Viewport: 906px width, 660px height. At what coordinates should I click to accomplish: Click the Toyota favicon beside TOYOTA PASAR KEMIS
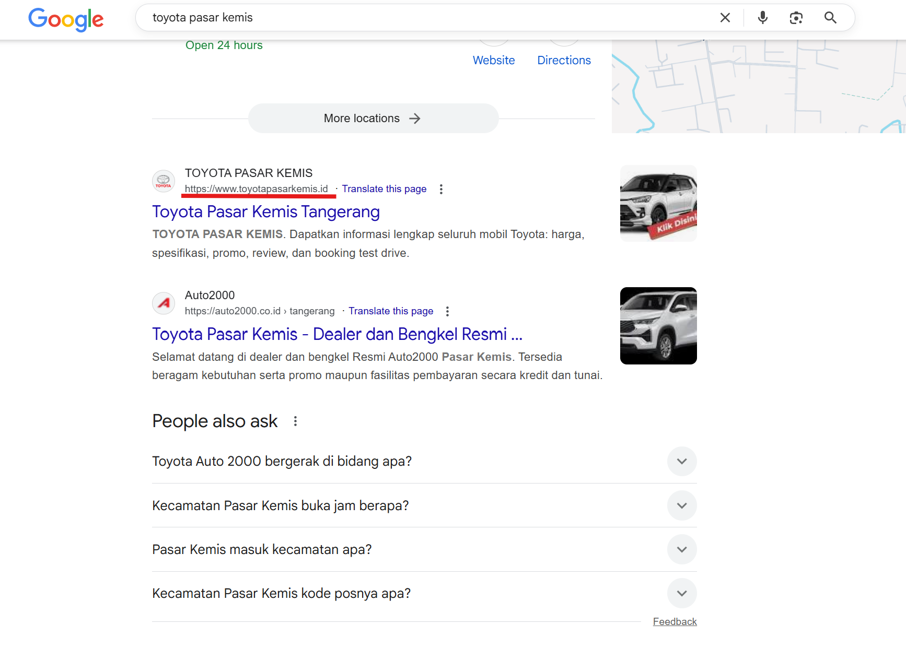tap(163, 181)
